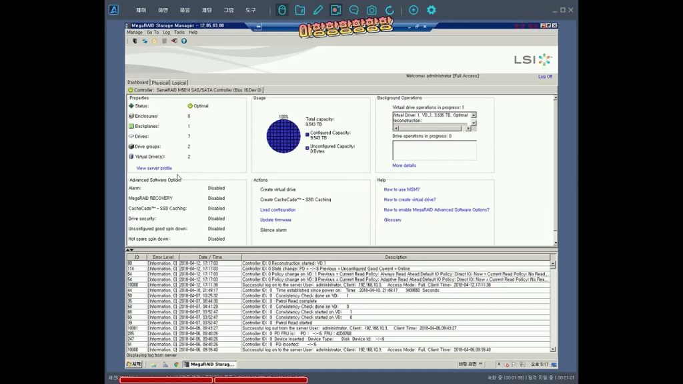Open the More details link
This screenshot has height=384, width=683.
coord(404,165)
